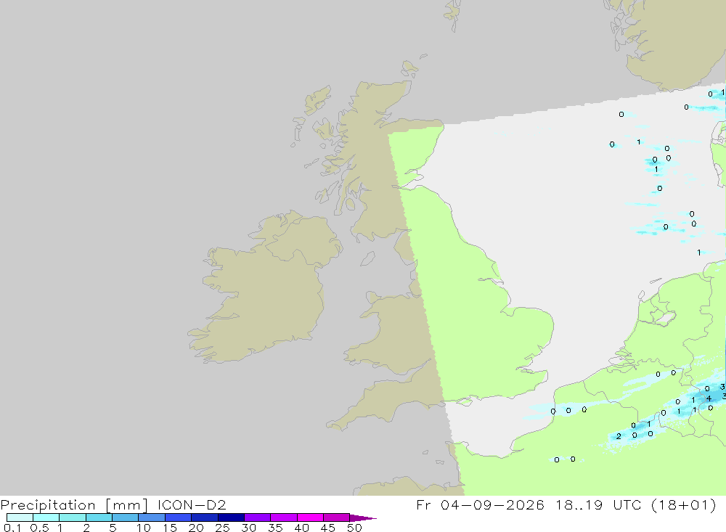Click the 30–35 mm purple legend swatch
This screenshot has height=532, width=726.
click(x=257, y=517)
